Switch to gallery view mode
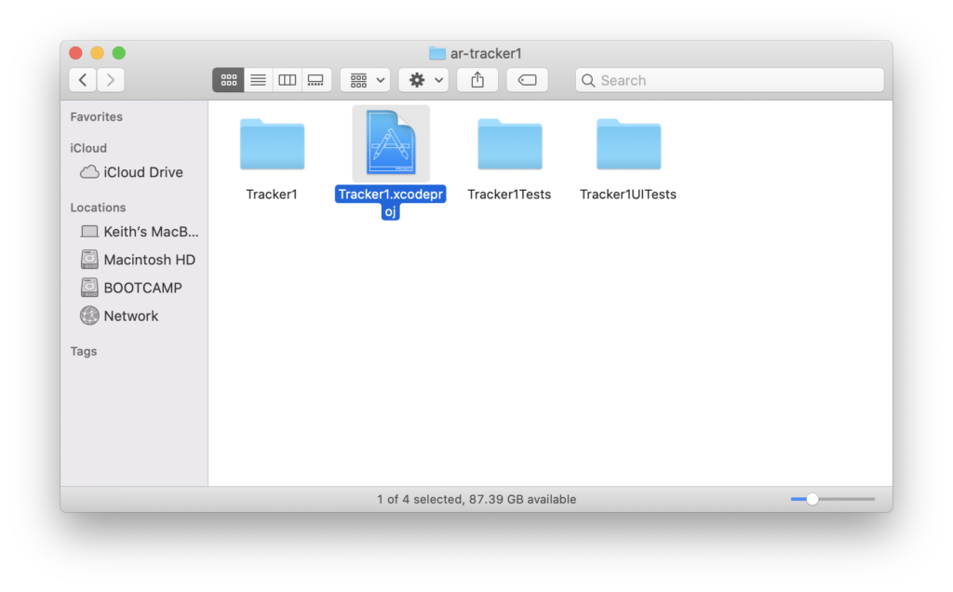Screen dimensions: 953x592 pos(316,80)
